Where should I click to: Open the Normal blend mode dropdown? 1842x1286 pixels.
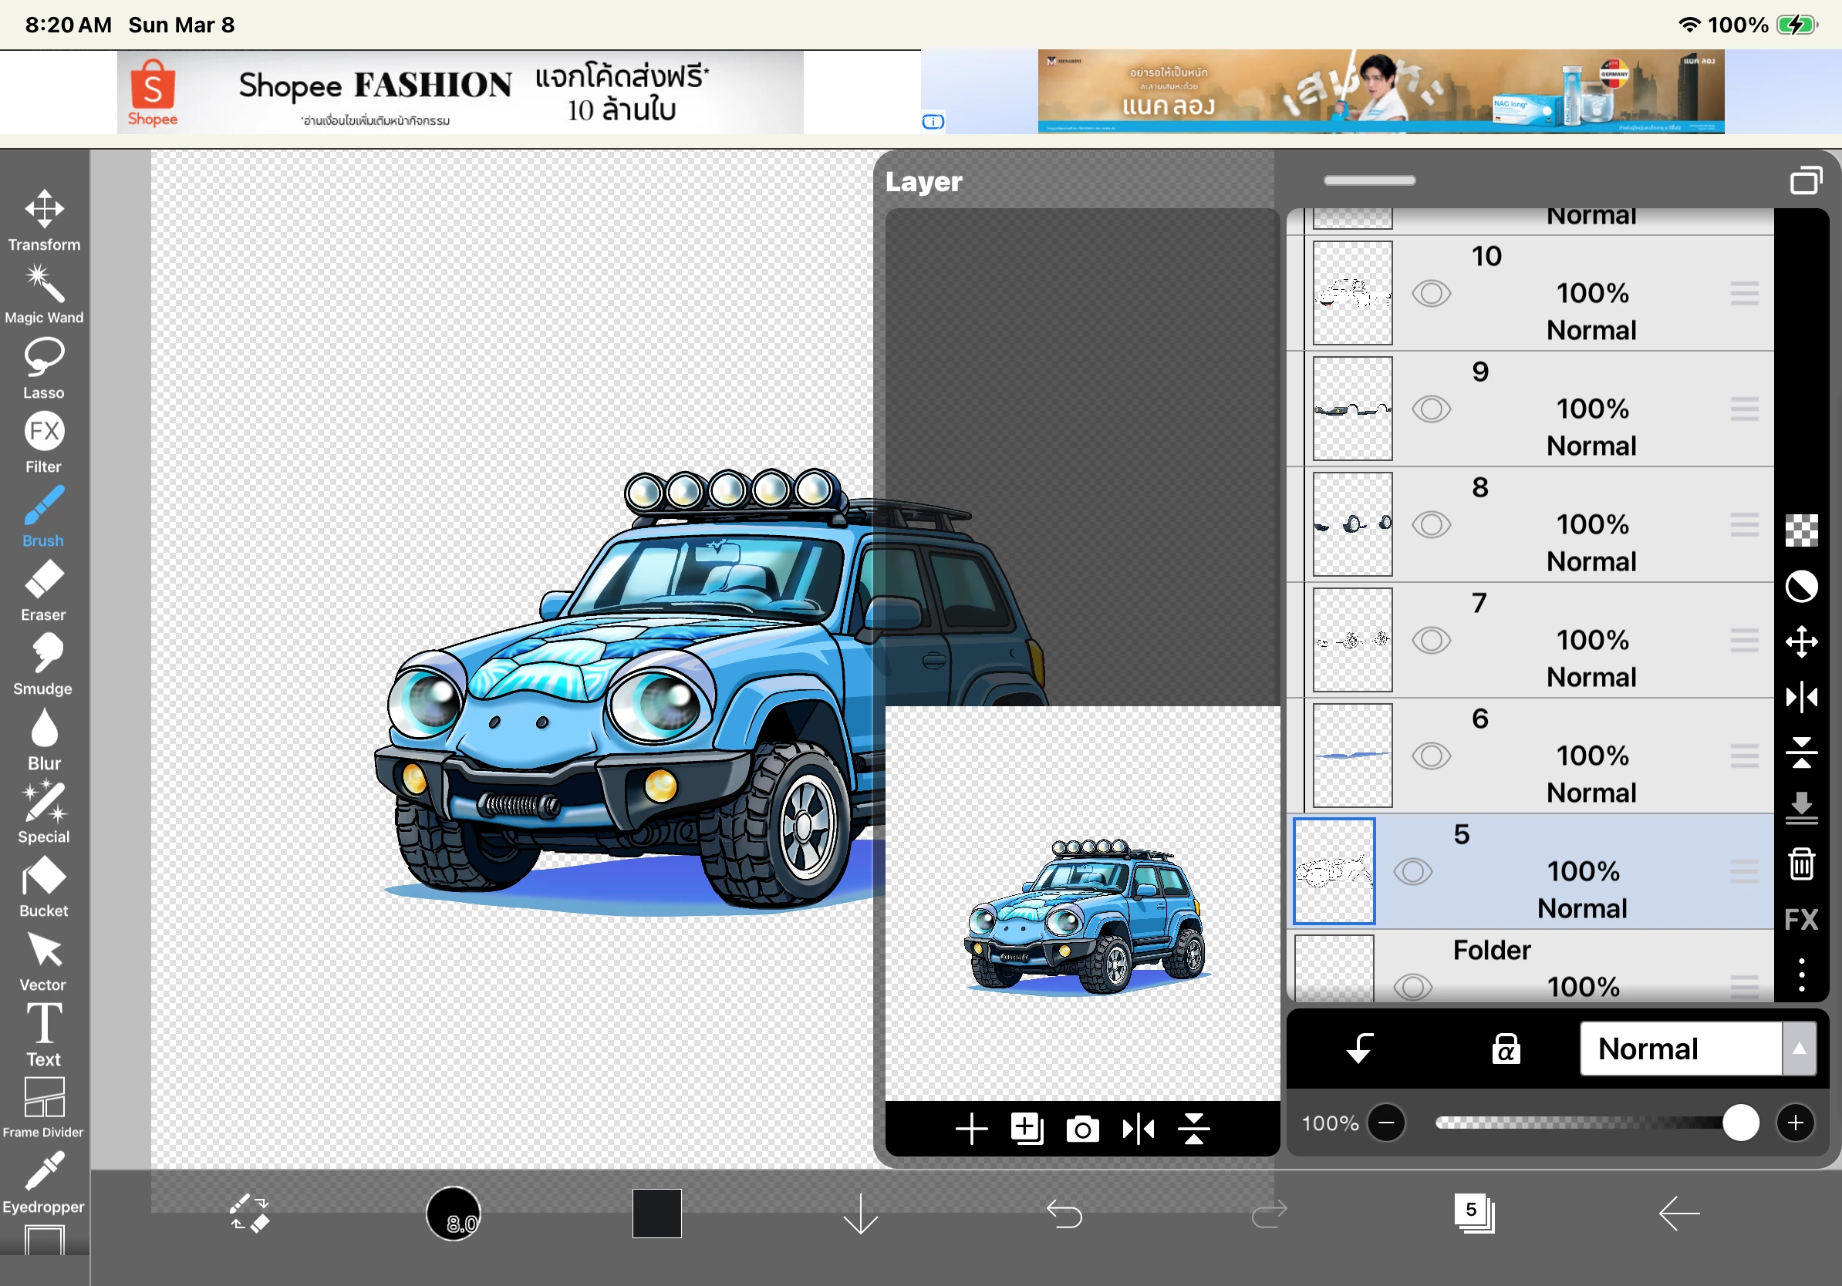tap(1680, 1049)
